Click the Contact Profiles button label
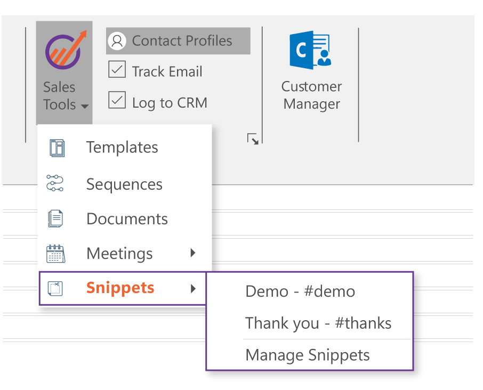The height and width of the screenshot is (390, 483). click(x=182, y=41)
